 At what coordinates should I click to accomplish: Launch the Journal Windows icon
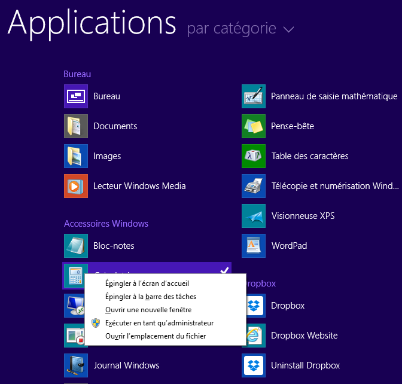coord(76,365)
